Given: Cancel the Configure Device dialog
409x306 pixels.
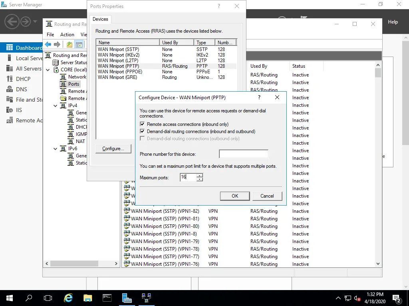Looking at the screenshot, I should pyautogui.click(x=267, y=196).
